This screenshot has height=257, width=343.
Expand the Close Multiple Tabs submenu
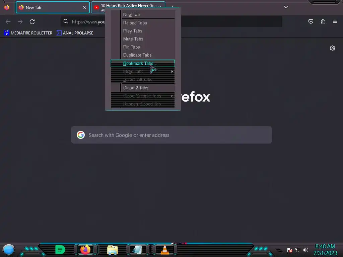click(143, 96)
